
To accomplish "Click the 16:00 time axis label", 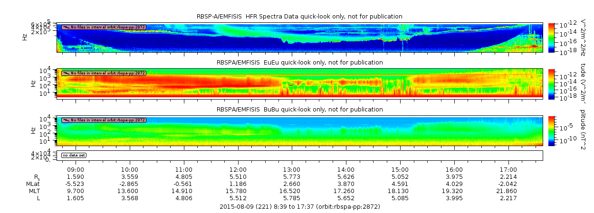I will pos(454,169).
